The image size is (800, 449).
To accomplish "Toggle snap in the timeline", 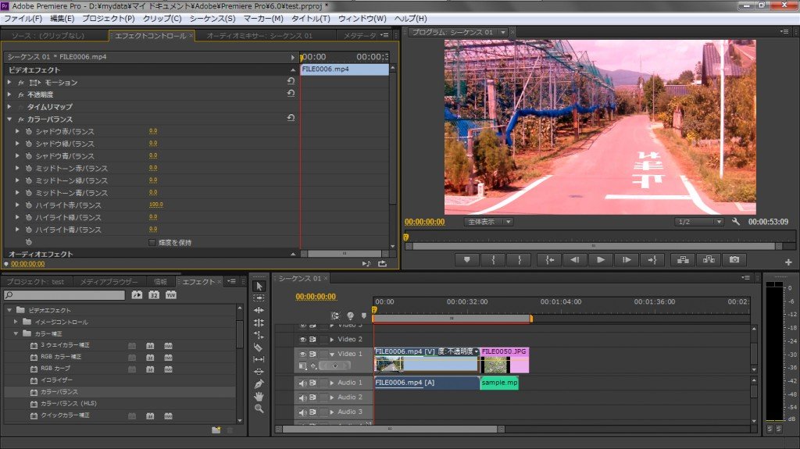I will tap(335, 315).
